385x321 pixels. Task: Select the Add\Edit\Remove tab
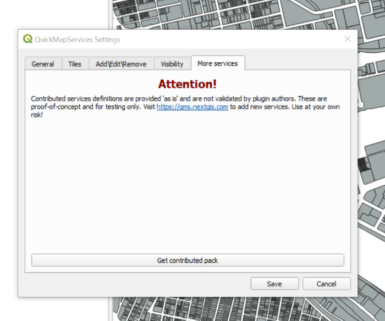(x=122, y=64)
